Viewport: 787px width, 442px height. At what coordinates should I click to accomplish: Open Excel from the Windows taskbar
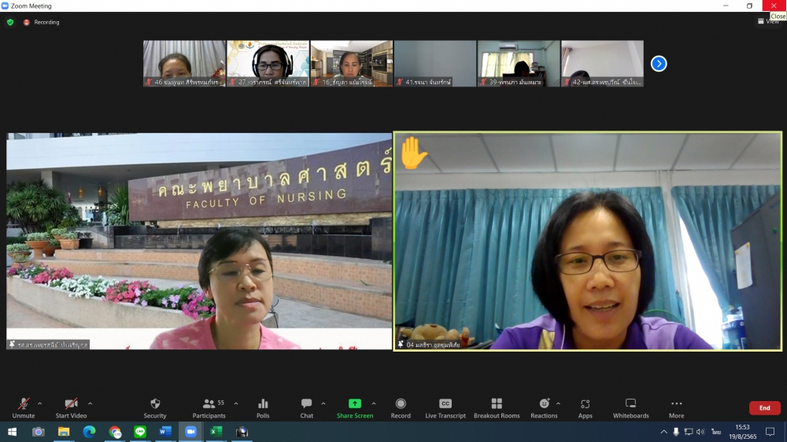[216, 432]
